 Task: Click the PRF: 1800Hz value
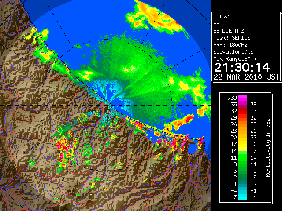pos(230,45)
